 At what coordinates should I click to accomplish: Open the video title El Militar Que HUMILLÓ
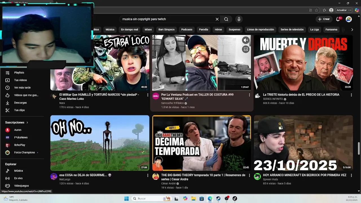click(x=99, y=97)
